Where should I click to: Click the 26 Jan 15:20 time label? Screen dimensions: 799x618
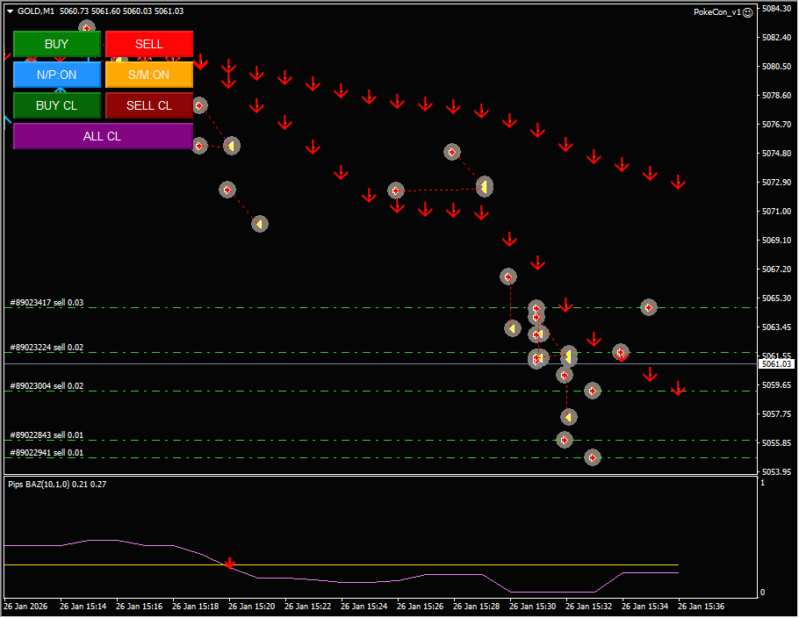[252, 607]
